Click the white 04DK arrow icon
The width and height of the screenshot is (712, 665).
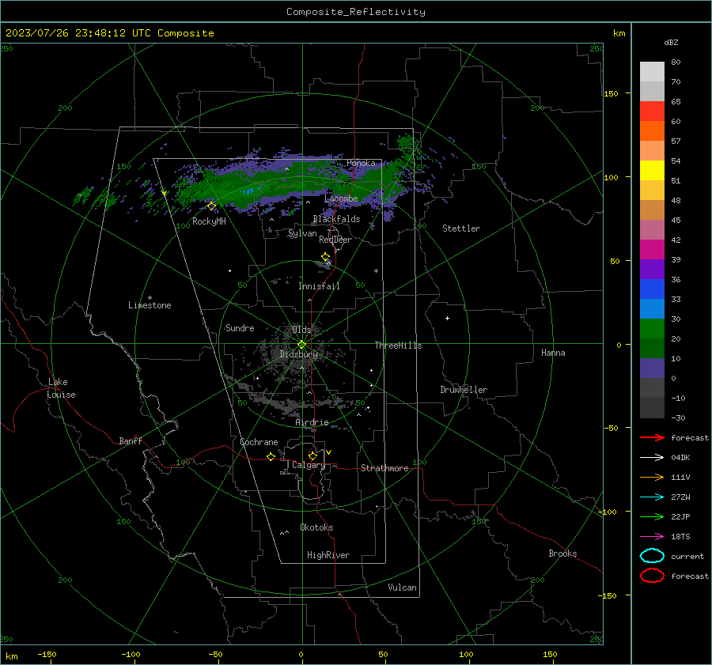652,457
